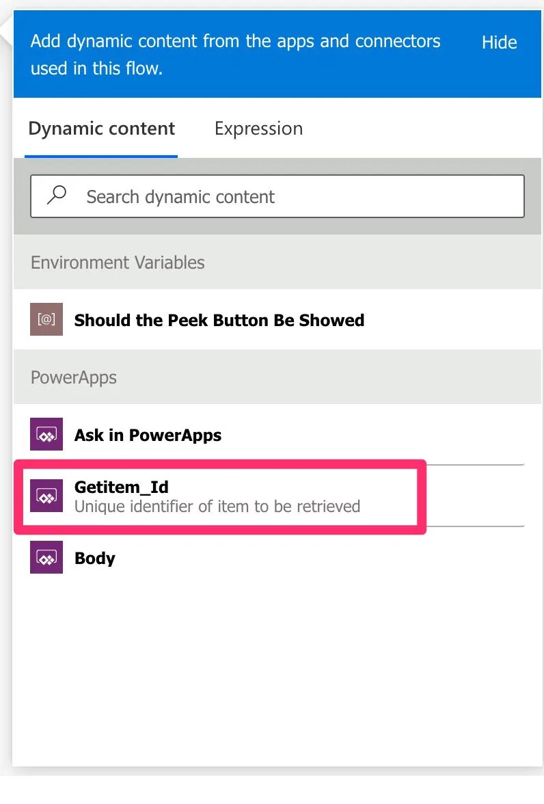Hide the dynamic content panel

coord(499,42)
